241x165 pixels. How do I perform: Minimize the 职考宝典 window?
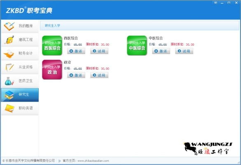click(x=222, y=3)
